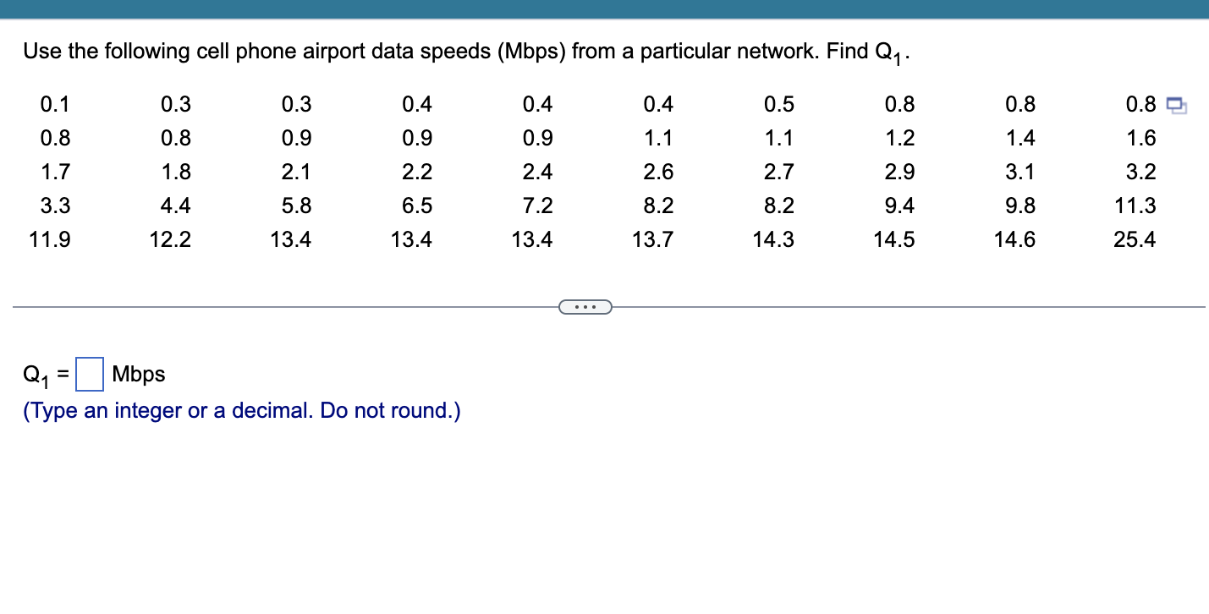Click the question title mentioning airport data speeds

point(465,51)
